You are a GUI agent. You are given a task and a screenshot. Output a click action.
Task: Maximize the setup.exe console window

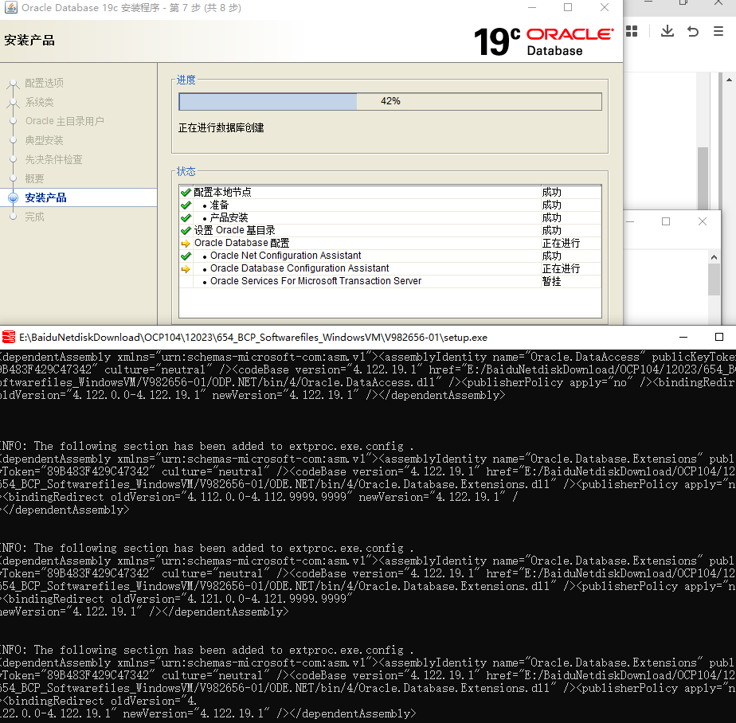[719, 337]
